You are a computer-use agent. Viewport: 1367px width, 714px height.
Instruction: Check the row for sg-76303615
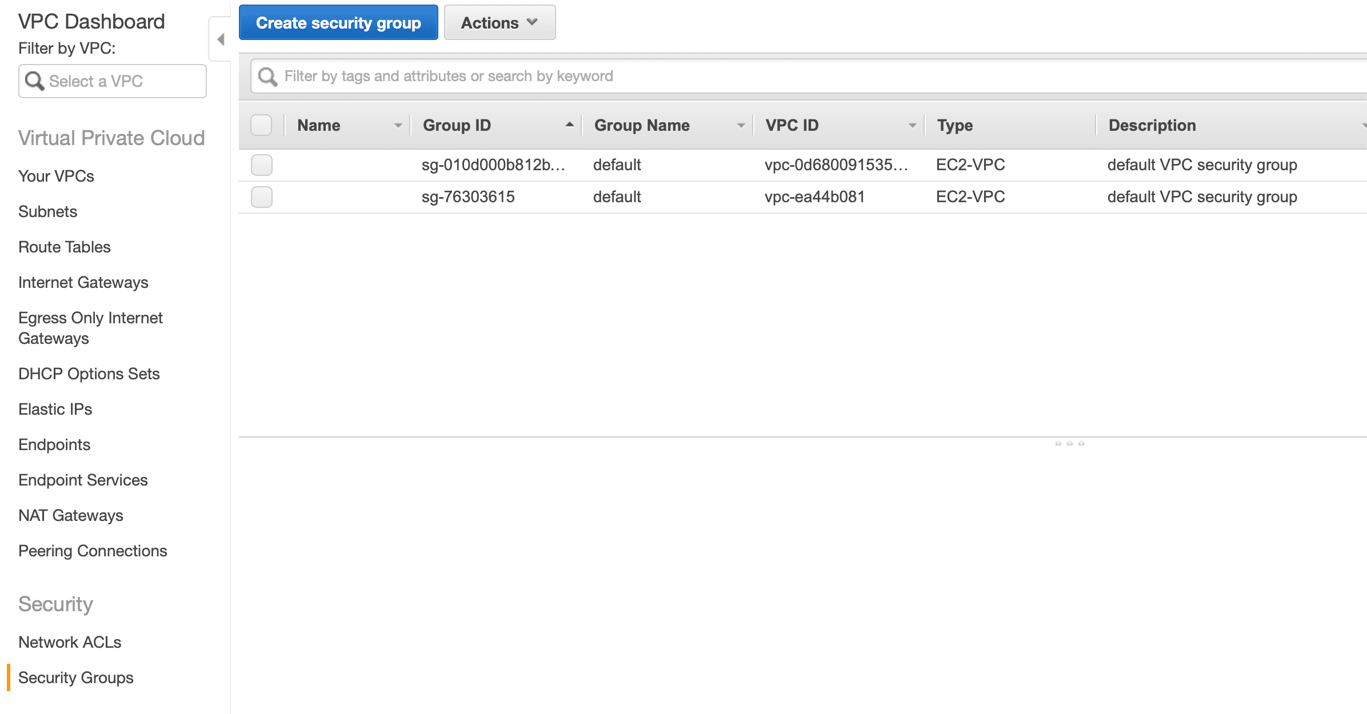coord(261,197)
